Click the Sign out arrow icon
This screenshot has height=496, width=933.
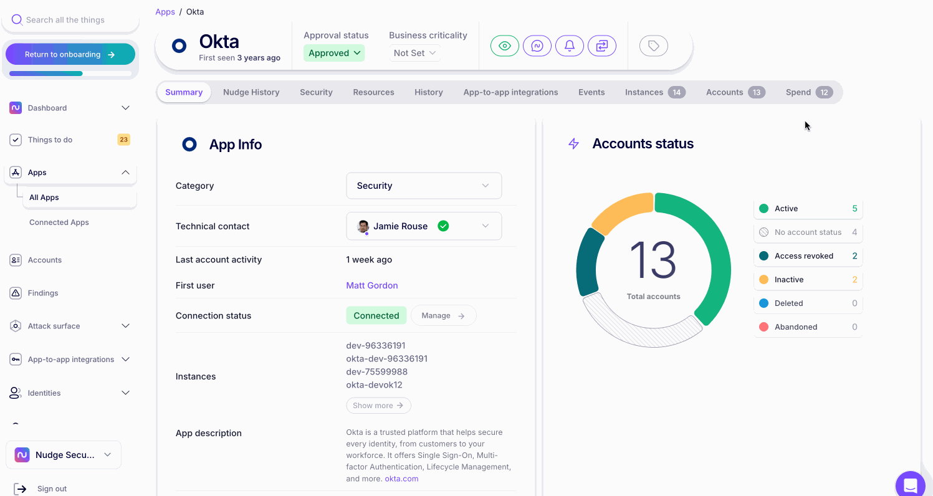21,489
